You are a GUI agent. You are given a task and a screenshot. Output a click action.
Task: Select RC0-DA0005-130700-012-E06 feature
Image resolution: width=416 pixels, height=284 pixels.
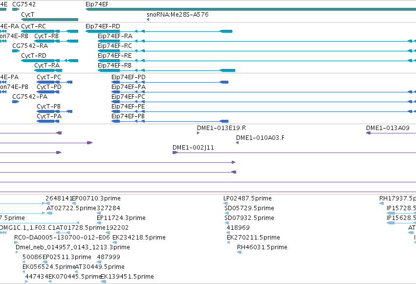click(x=16, y=242)
